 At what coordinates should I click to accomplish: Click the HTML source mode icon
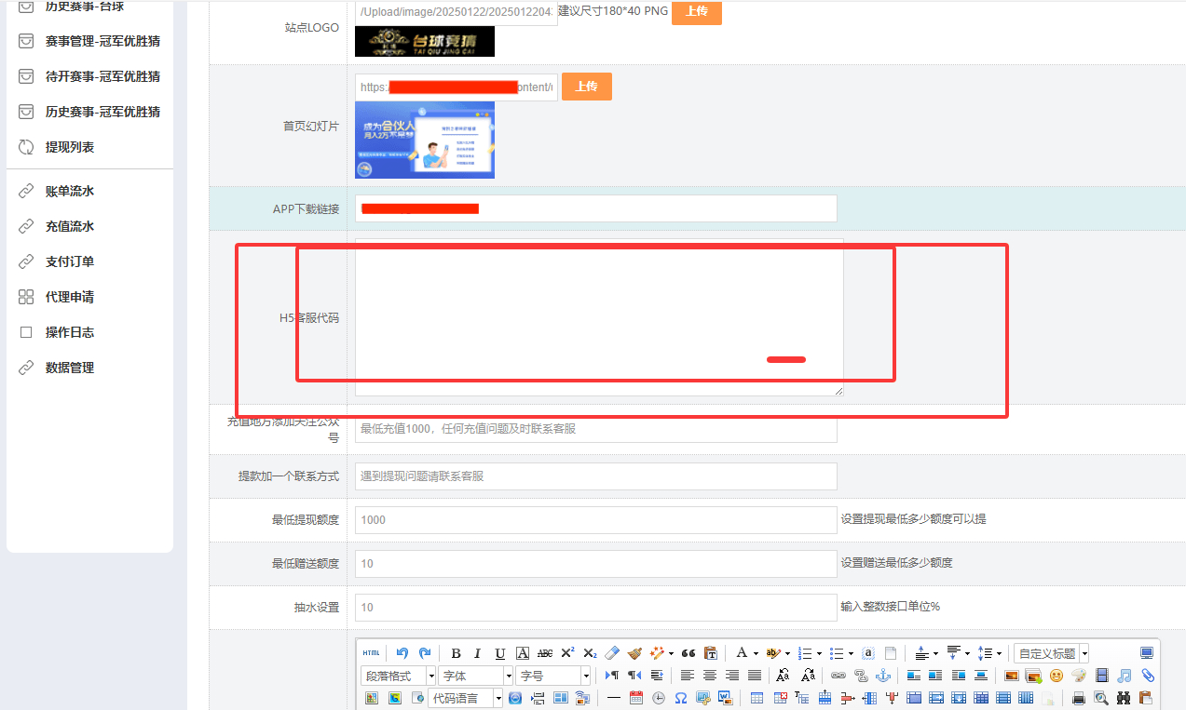[371, 653]
